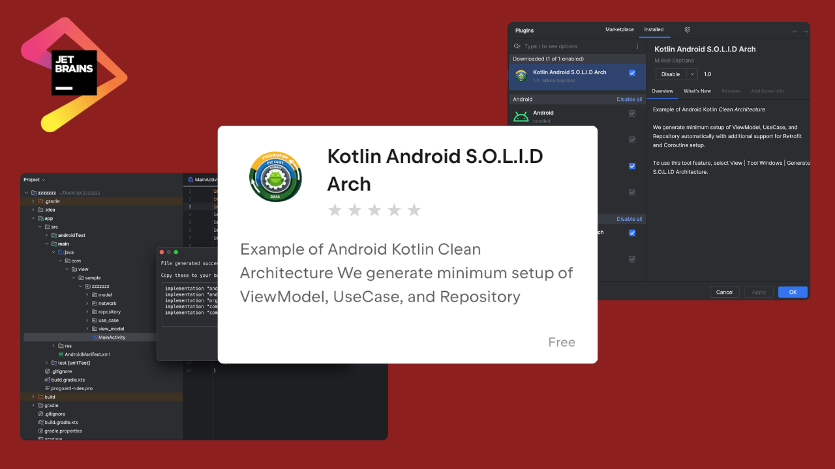This screenshot has width=835, height=469.
Task: Expand the build folder chevron
Action: 33,397
